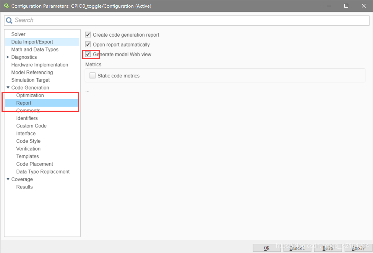Click the Cancel button

pos(297,248)
